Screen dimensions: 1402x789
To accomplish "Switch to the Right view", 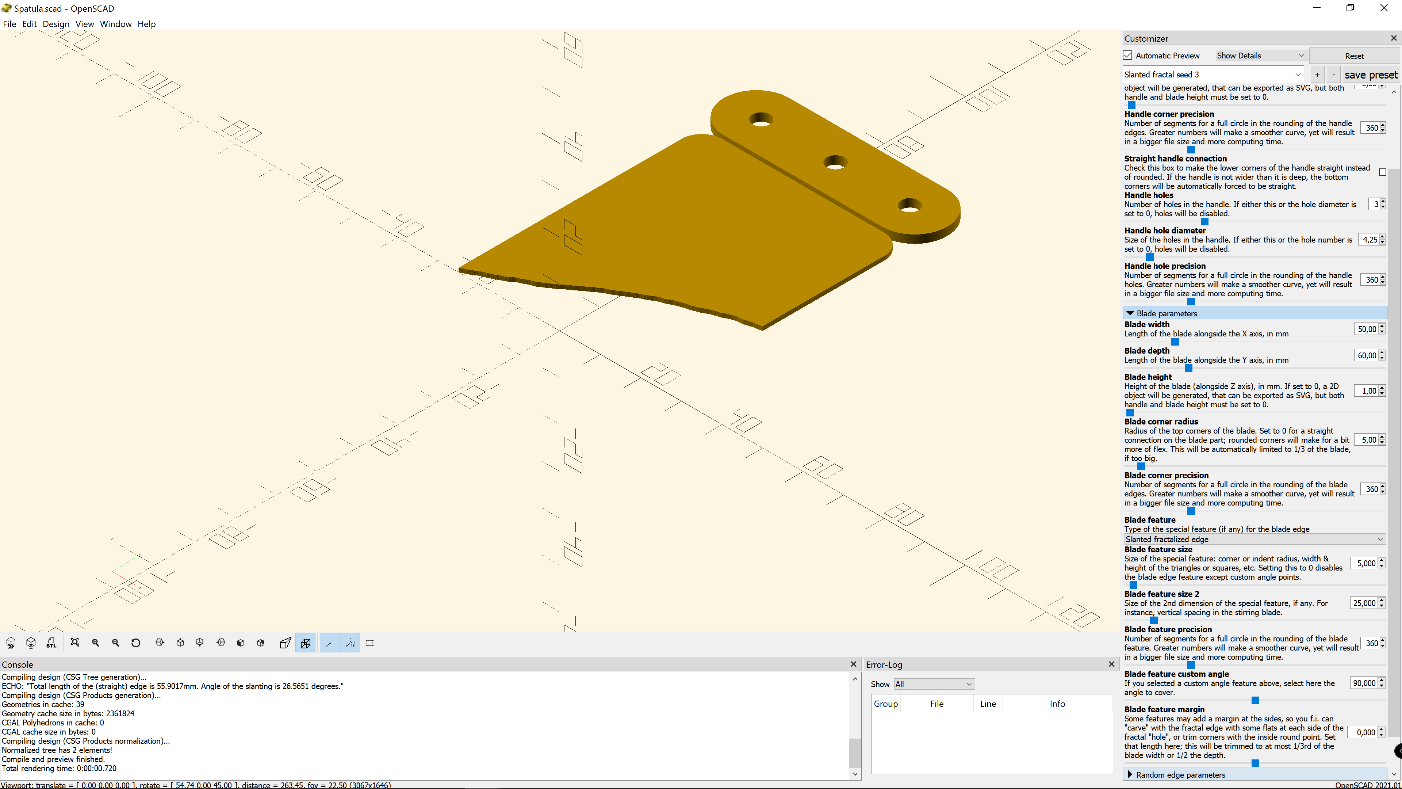I will (160, 643).
